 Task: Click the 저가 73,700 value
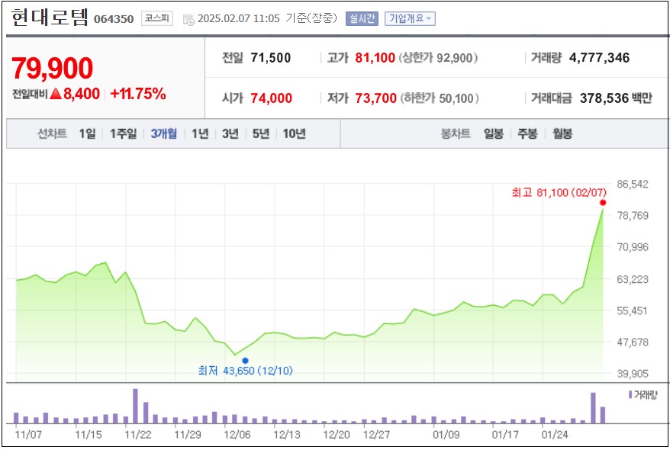coord(375,98)
